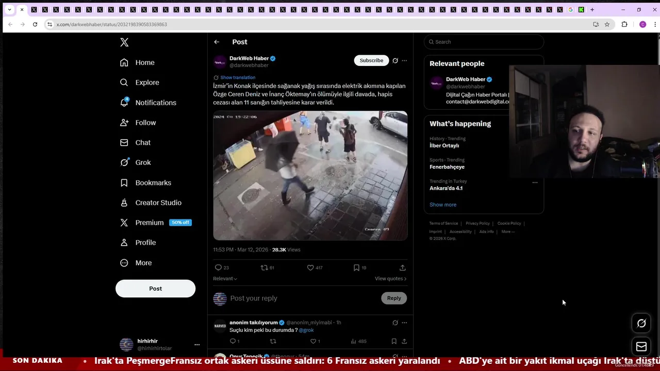Bookmark the post with 19 bookmarks

point(359,267)
